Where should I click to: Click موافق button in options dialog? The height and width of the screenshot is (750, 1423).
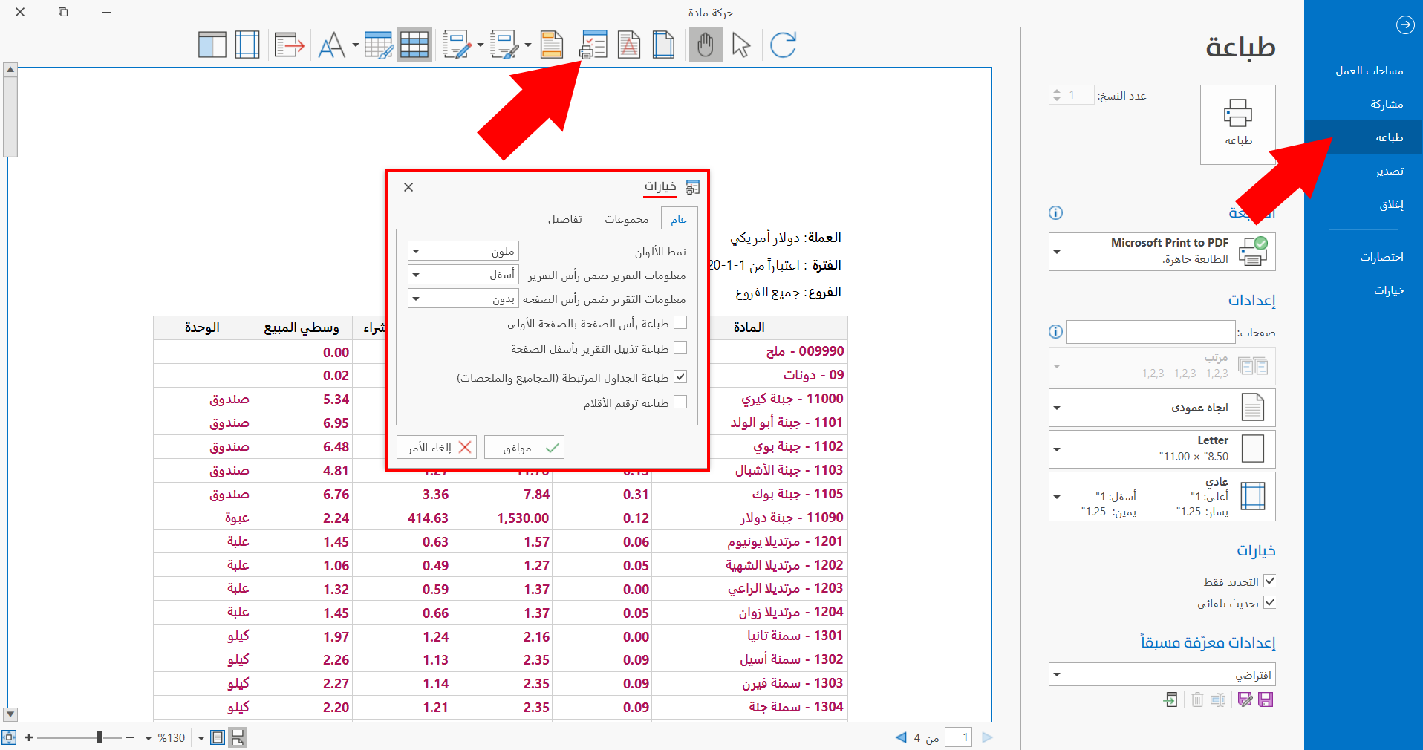(524, 448)
